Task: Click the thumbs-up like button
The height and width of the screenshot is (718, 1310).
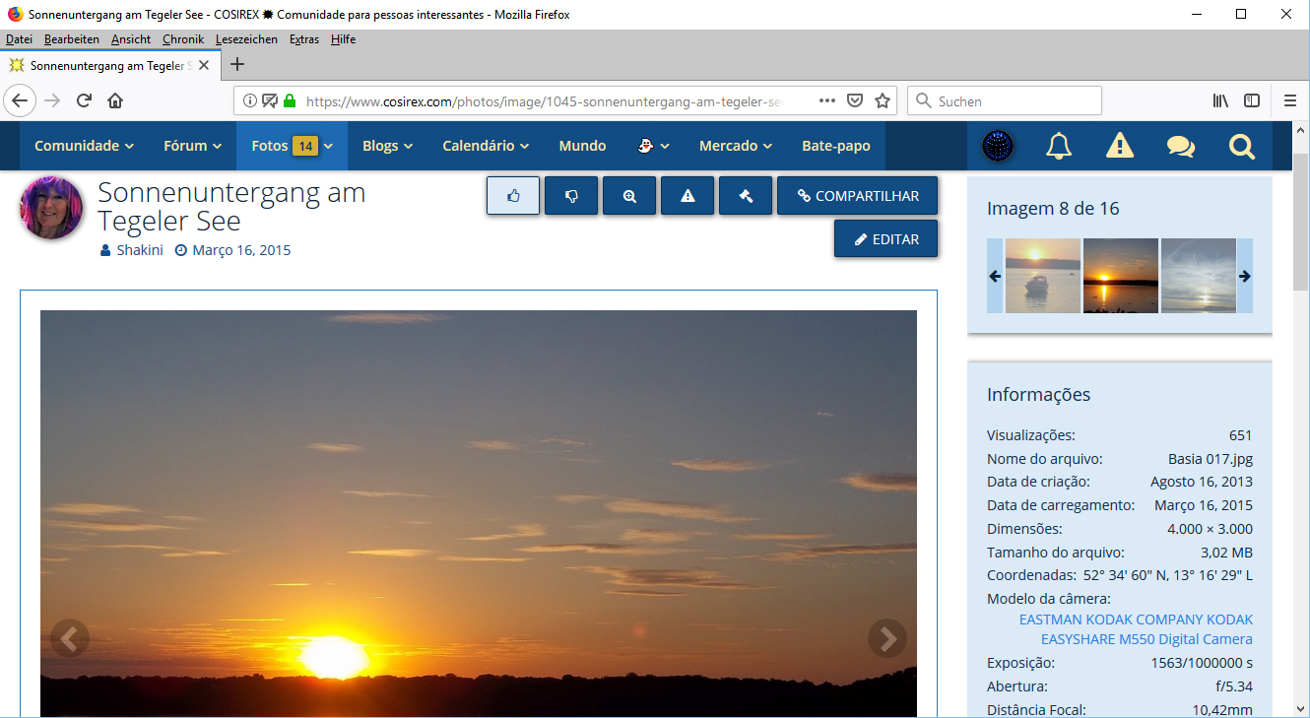Action: [x=513, y=196]
